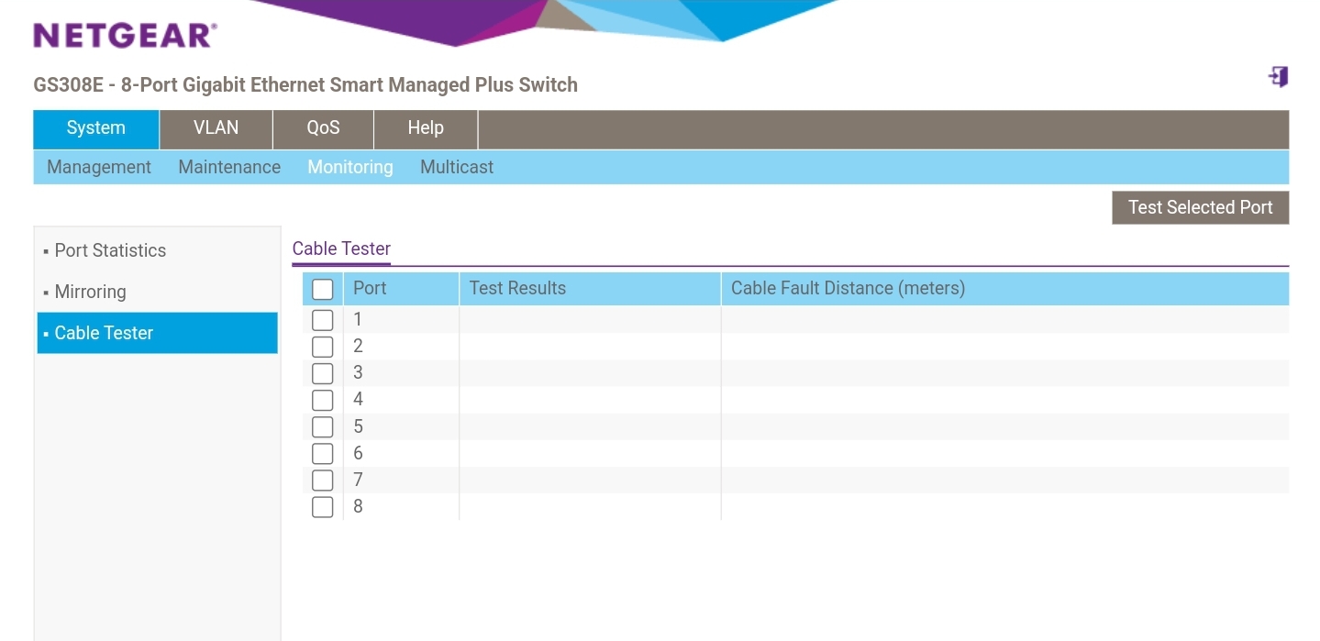Go to the Management submenu

pyautogui.click(x=99, y=167)
